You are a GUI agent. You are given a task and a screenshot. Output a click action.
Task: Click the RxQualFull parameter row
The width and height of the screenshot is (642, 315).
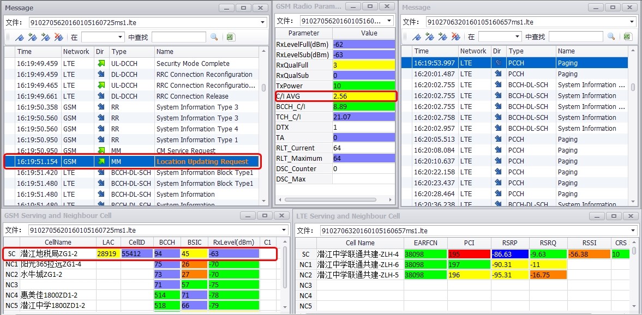[x=335, y=65]
